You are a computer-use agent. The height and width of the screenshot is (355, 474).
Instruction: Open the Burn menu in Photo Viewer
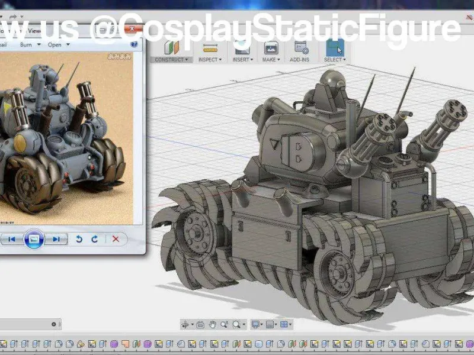click(x=26, y=45)
